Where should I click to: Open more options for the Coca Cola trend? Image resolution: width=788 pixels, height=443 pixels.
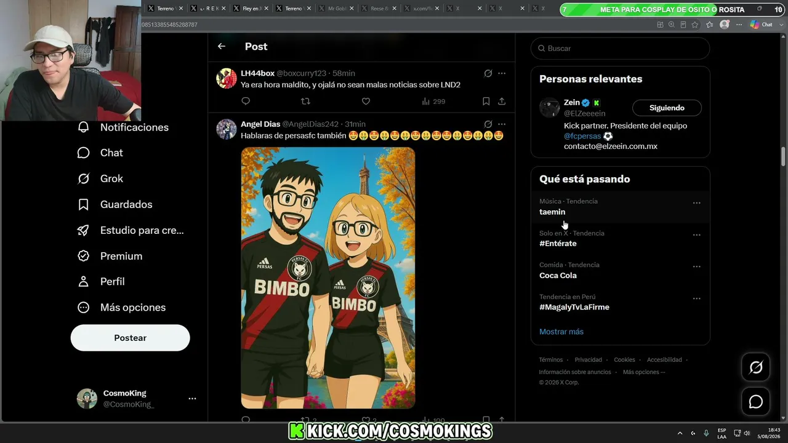(697, 266)
